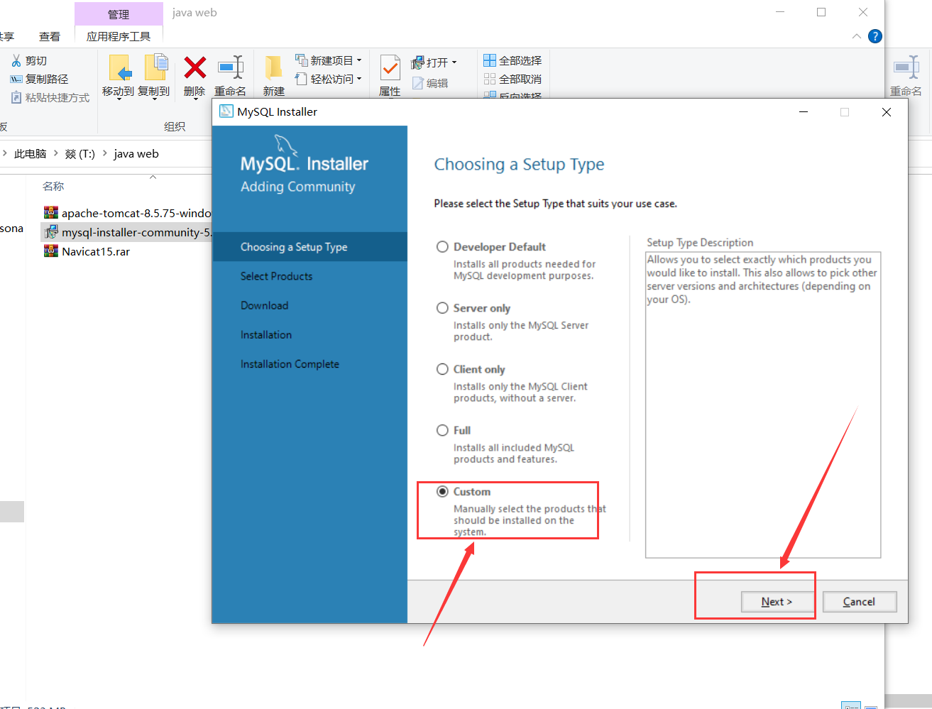The width and height of the screenshot is (932, 709).
Task: Click the Properties (属性) checkmark icon
Action: tap(390, 68)
